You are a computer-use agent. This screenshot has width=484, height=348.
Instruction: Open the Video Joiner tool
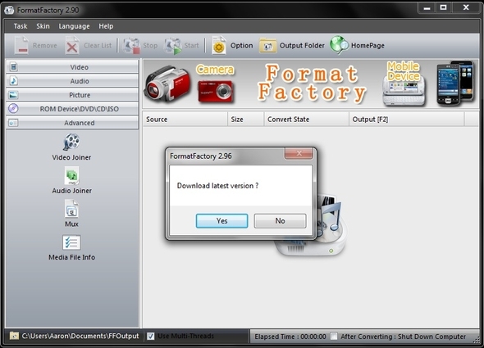71,142
